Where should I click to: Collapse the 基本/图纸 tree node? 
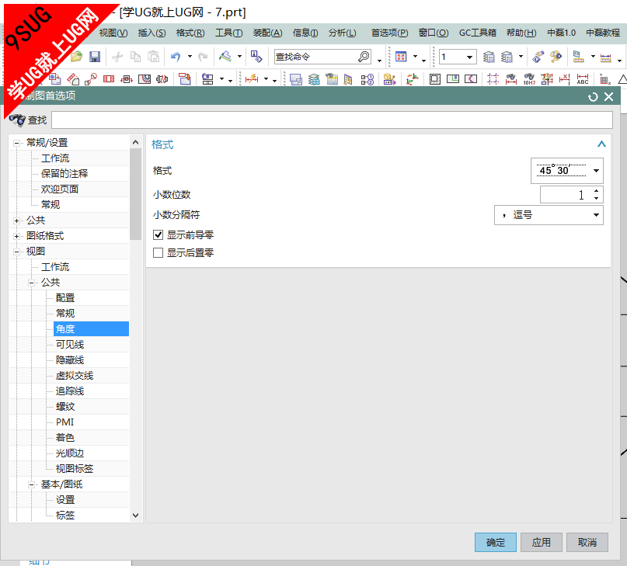pos(31,484)
